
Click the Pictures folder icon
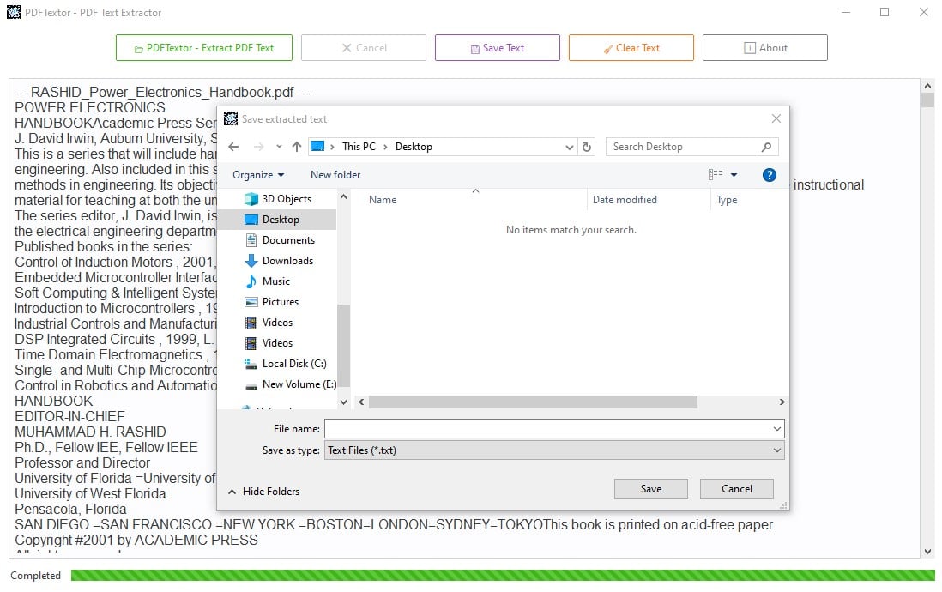coord(251,302)
